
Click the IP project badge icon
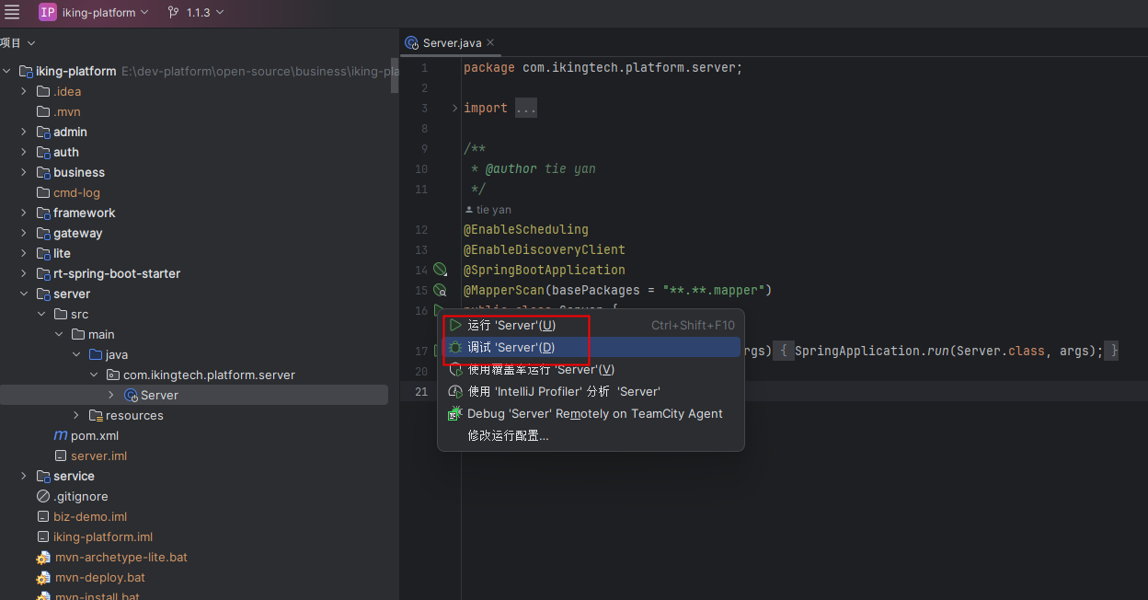pos(47,12)
